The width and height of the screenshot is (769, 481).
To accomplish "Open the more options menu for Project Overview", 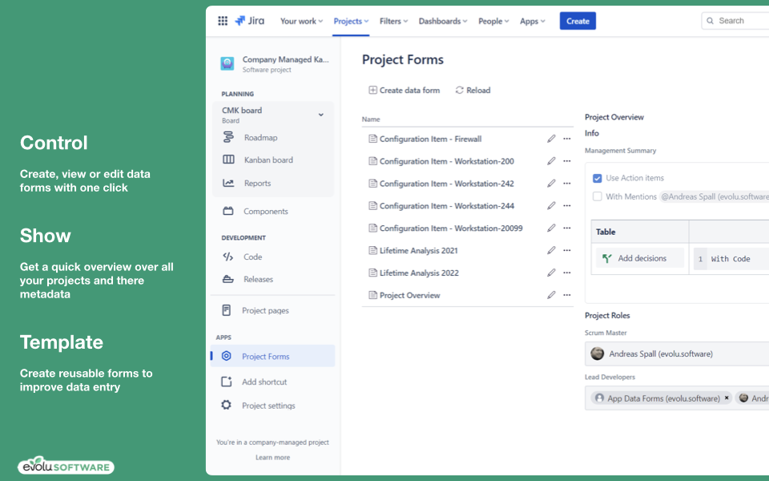I will click(x=567, y=295).
